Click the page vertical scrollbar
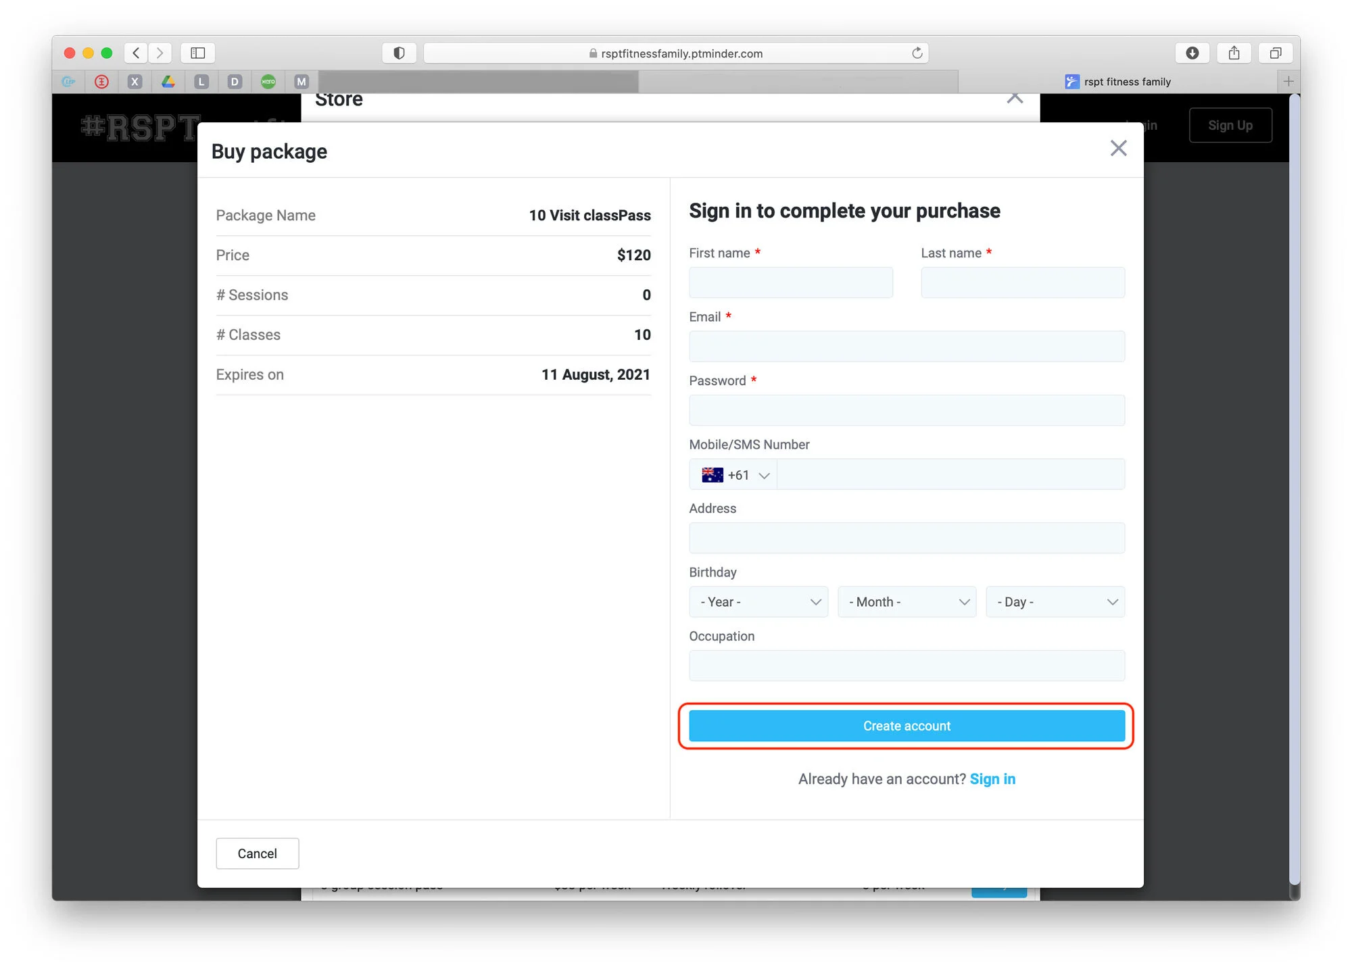This screenshot has width=1352, height=969. click(1294, 487)
